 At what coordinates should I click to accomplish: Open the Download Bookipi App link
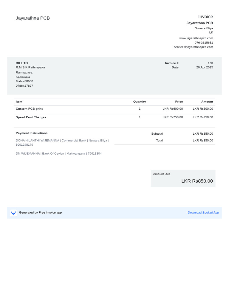coord(203,213)
